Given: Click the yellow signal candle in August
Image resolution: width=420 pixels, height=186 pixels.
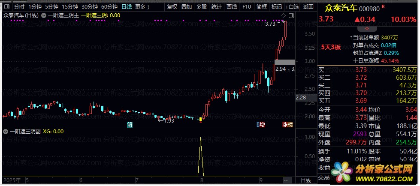Looking at the screenshot, I should tap(201, 119).
